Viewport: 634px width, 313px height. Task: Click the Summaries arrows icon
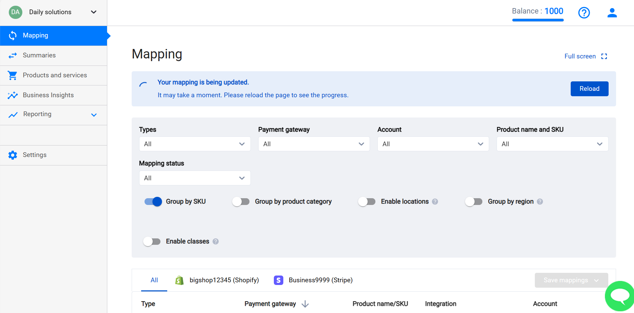tap(13, 55)
